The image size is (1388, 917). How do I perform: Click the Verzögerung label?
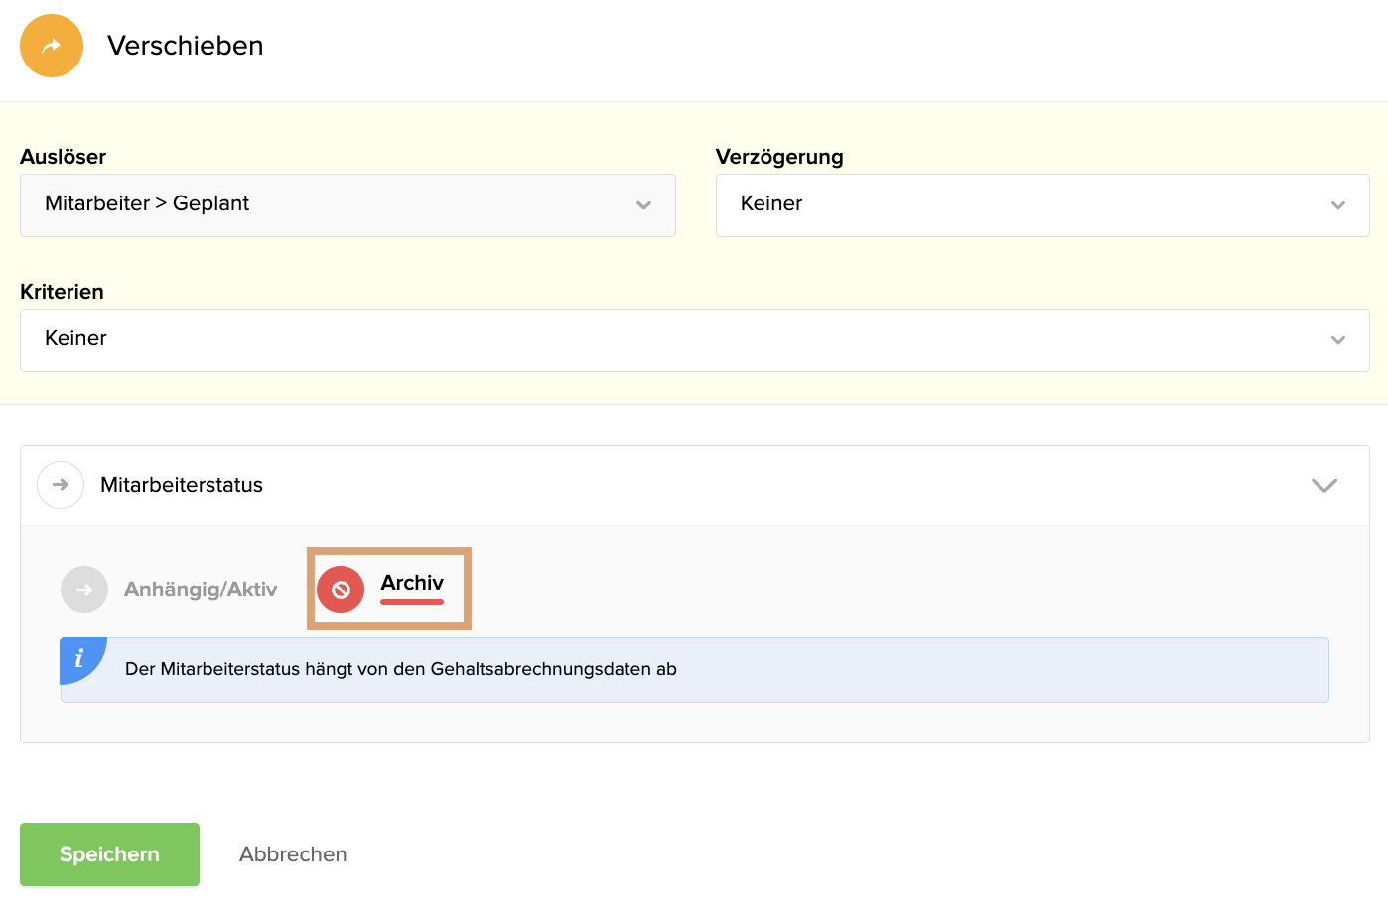pos(779,157)
